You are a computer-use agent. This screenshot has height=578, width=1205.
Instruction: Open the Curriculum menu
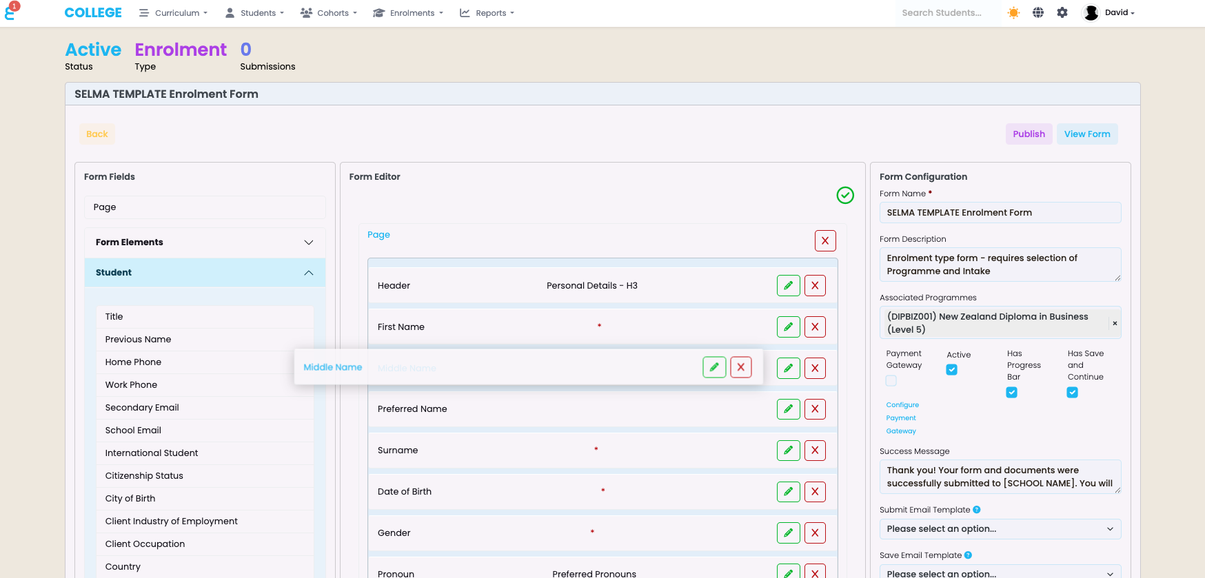[173, 13]
